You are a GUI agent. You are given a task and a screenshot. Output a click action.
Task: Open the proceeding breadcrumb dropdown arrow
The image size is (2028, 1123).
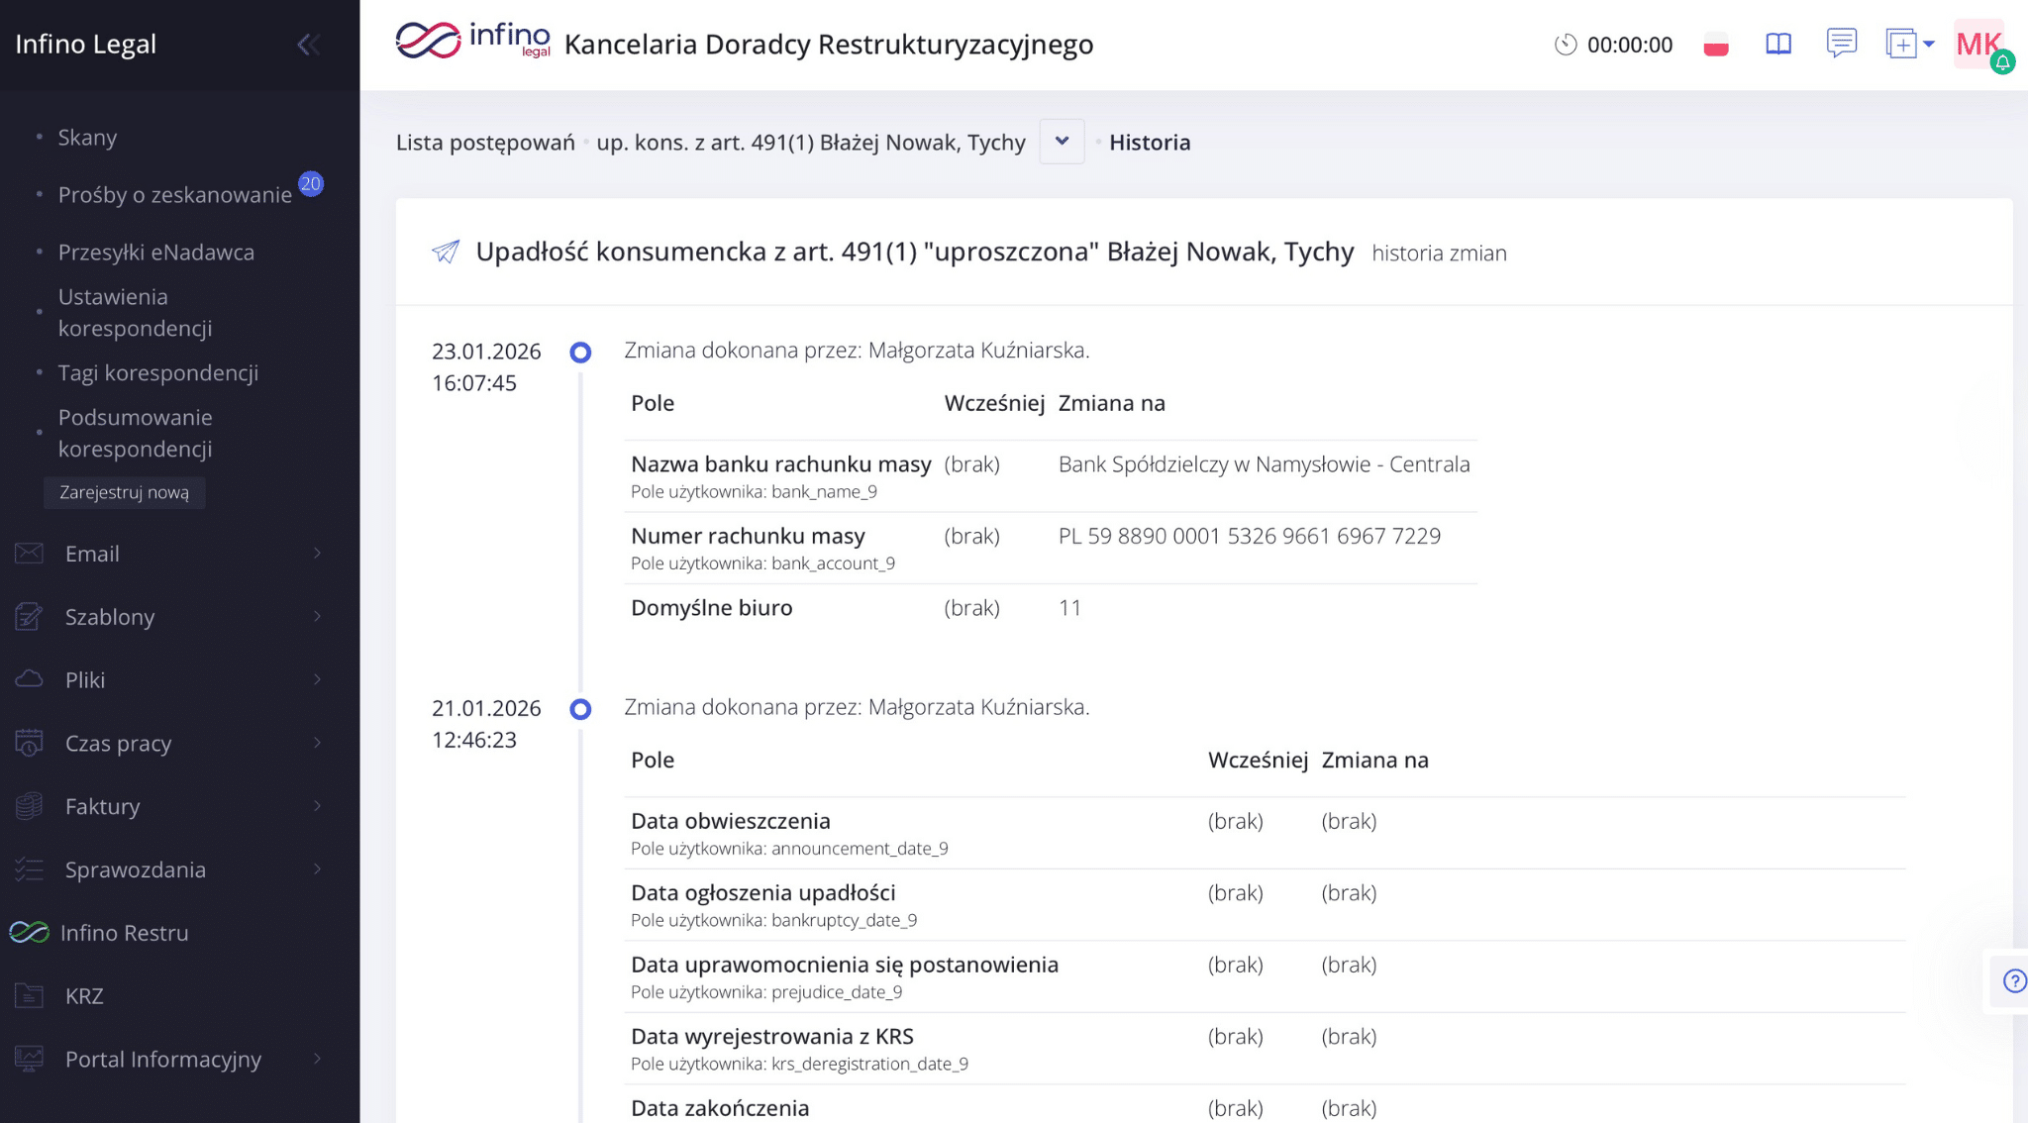coord(1063,142)
